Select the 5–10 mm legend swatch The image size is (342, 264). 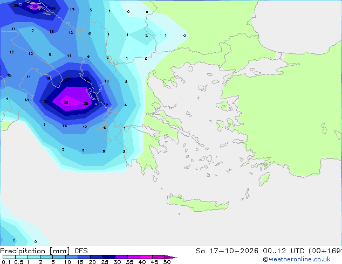59,257
